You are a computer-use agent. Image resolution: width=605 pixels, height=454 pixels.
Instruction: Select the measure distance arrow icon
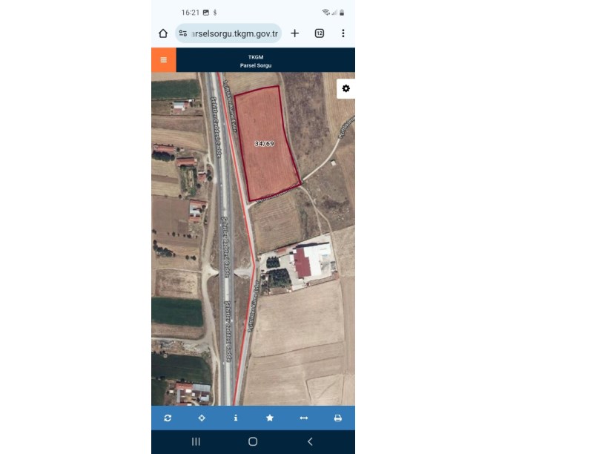pos(304,418)
